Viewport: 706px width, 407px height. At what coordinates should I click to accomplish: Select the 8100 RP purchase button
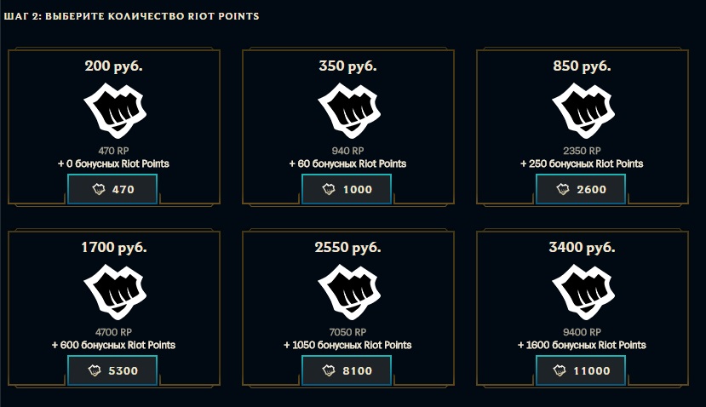[x=347, y=370]
